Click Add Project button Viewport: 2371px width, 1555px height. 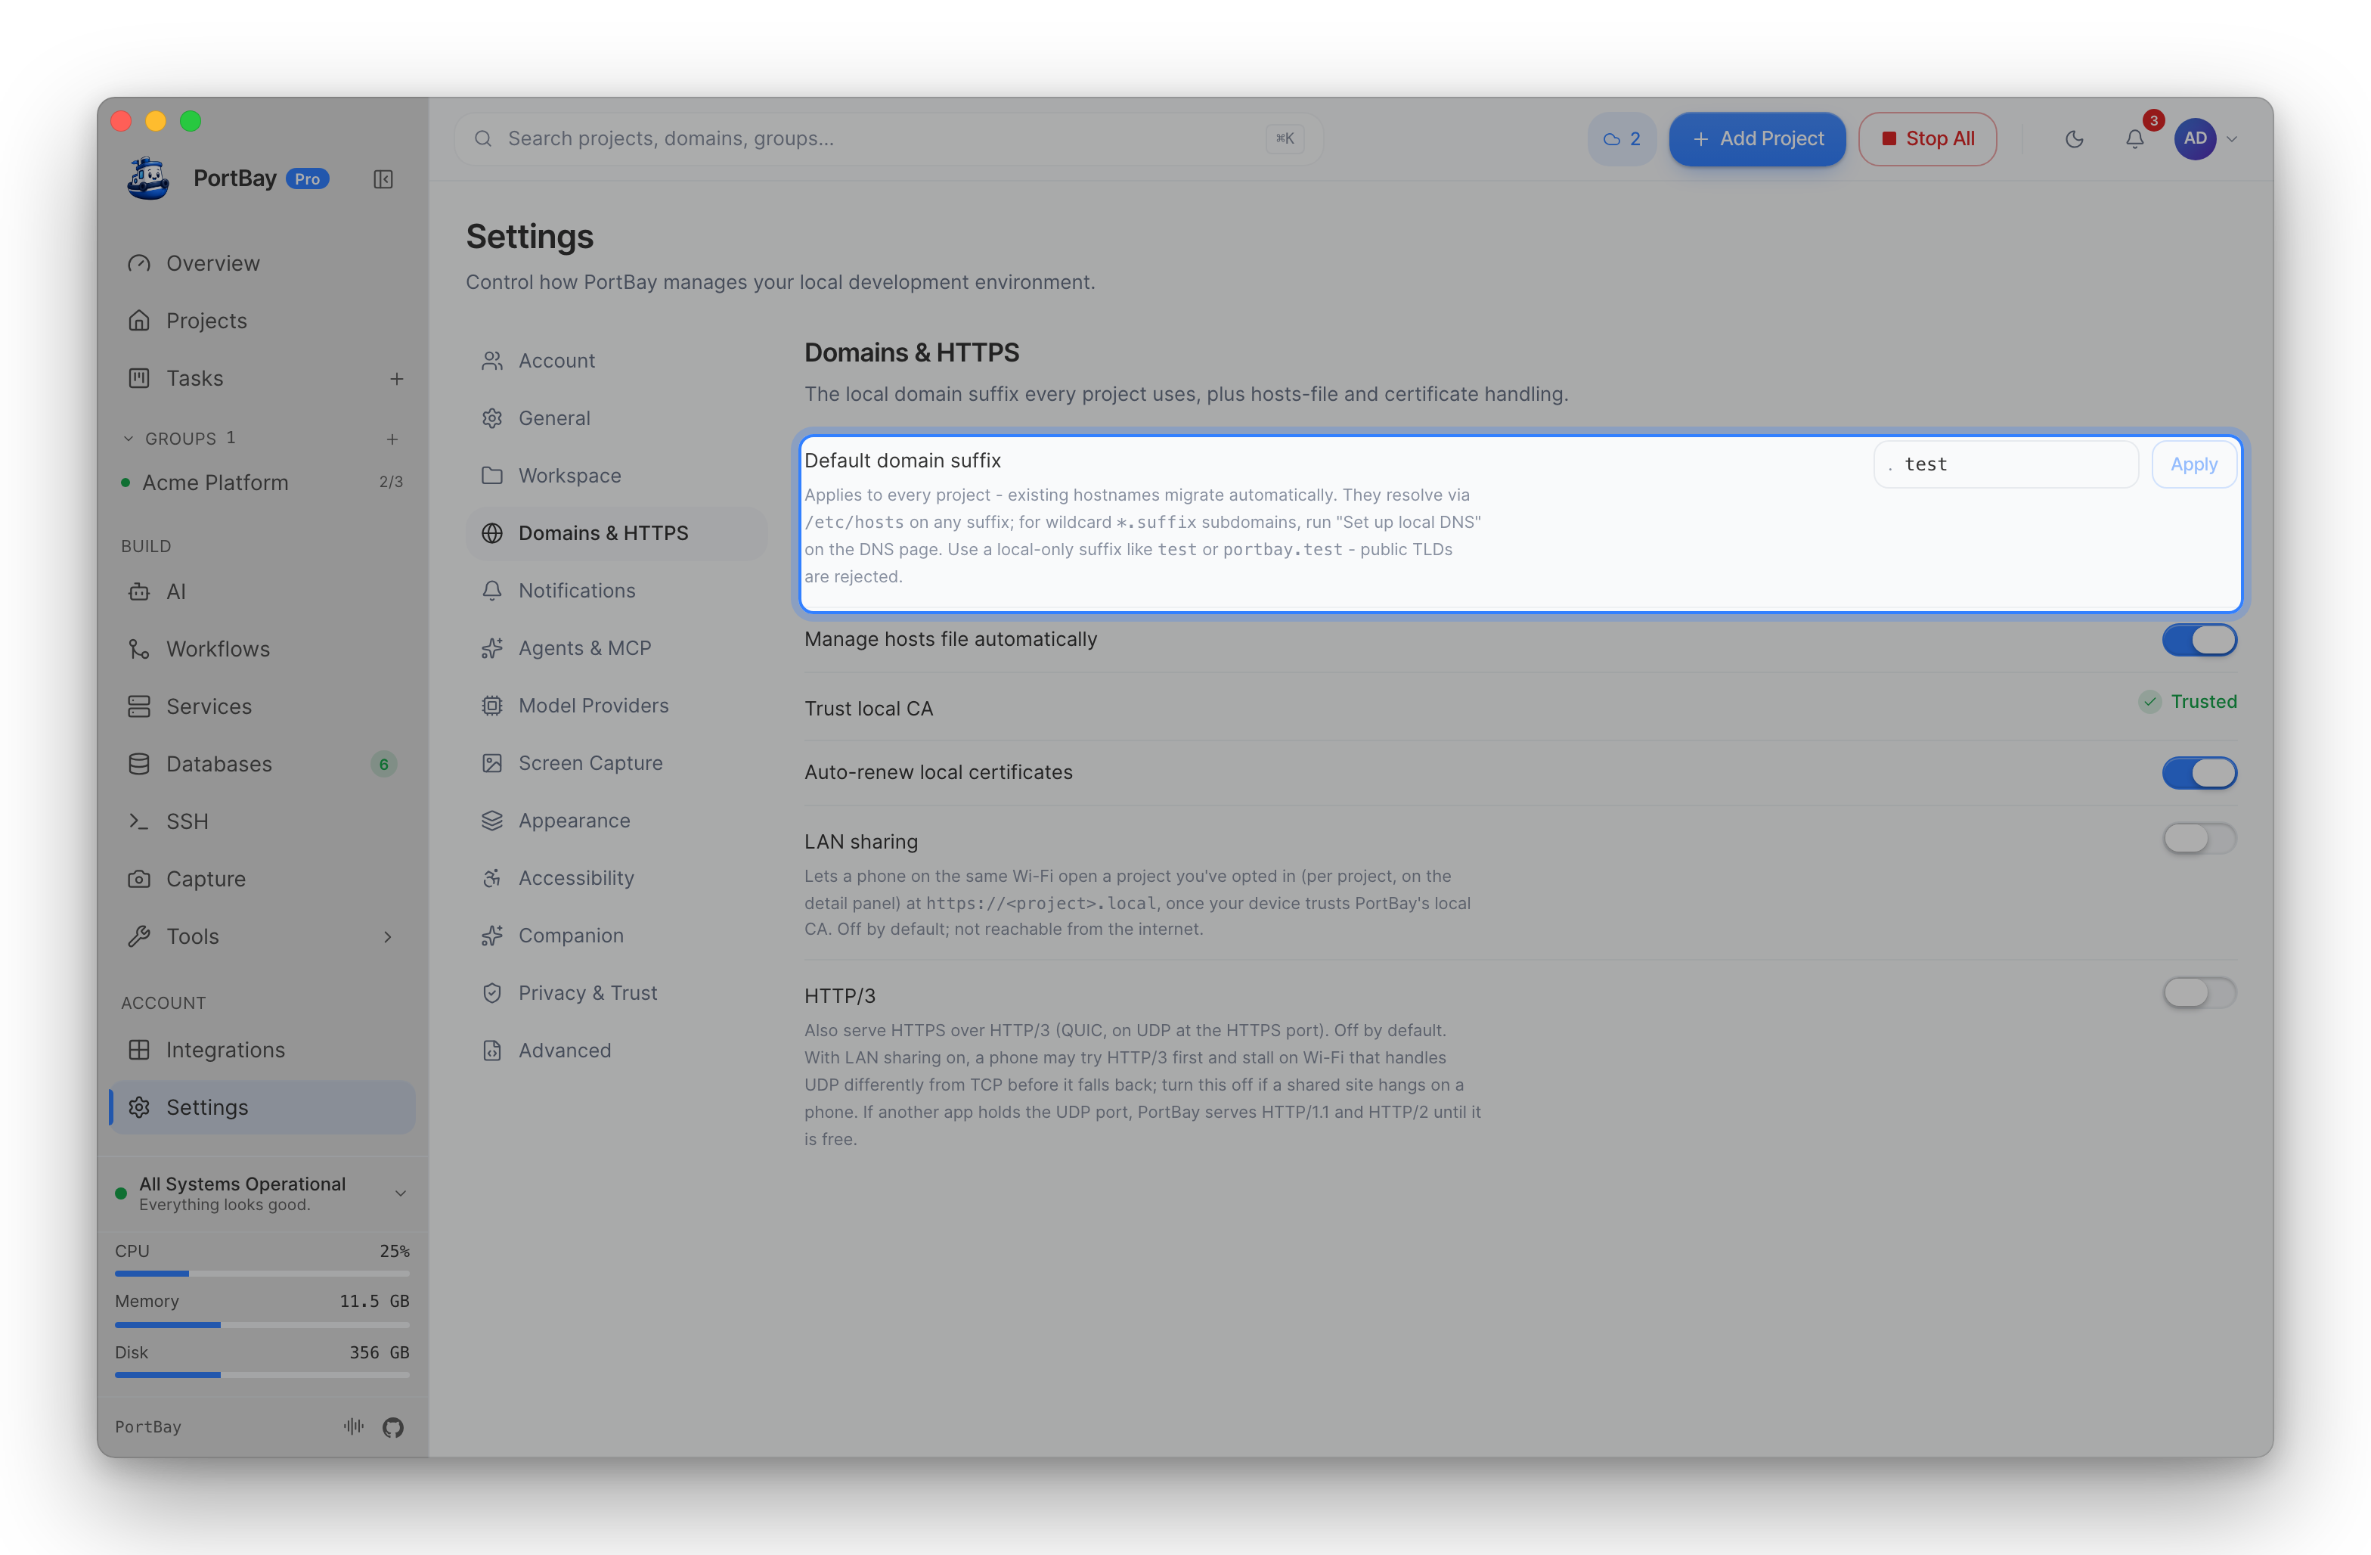coord(1757,138)
